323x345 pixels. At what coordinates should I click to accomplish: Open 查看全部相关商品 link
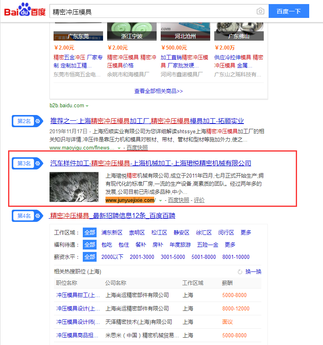pyautogui.click(x=158, y=91)
